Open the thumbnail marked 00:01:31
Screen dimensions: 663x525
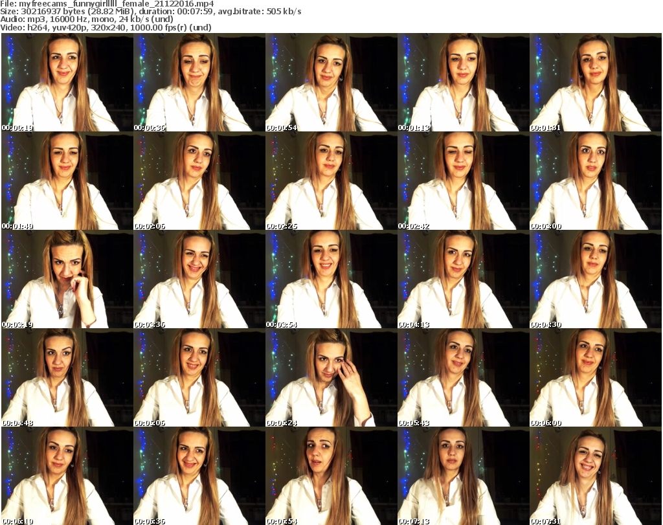tap(595, 82)
